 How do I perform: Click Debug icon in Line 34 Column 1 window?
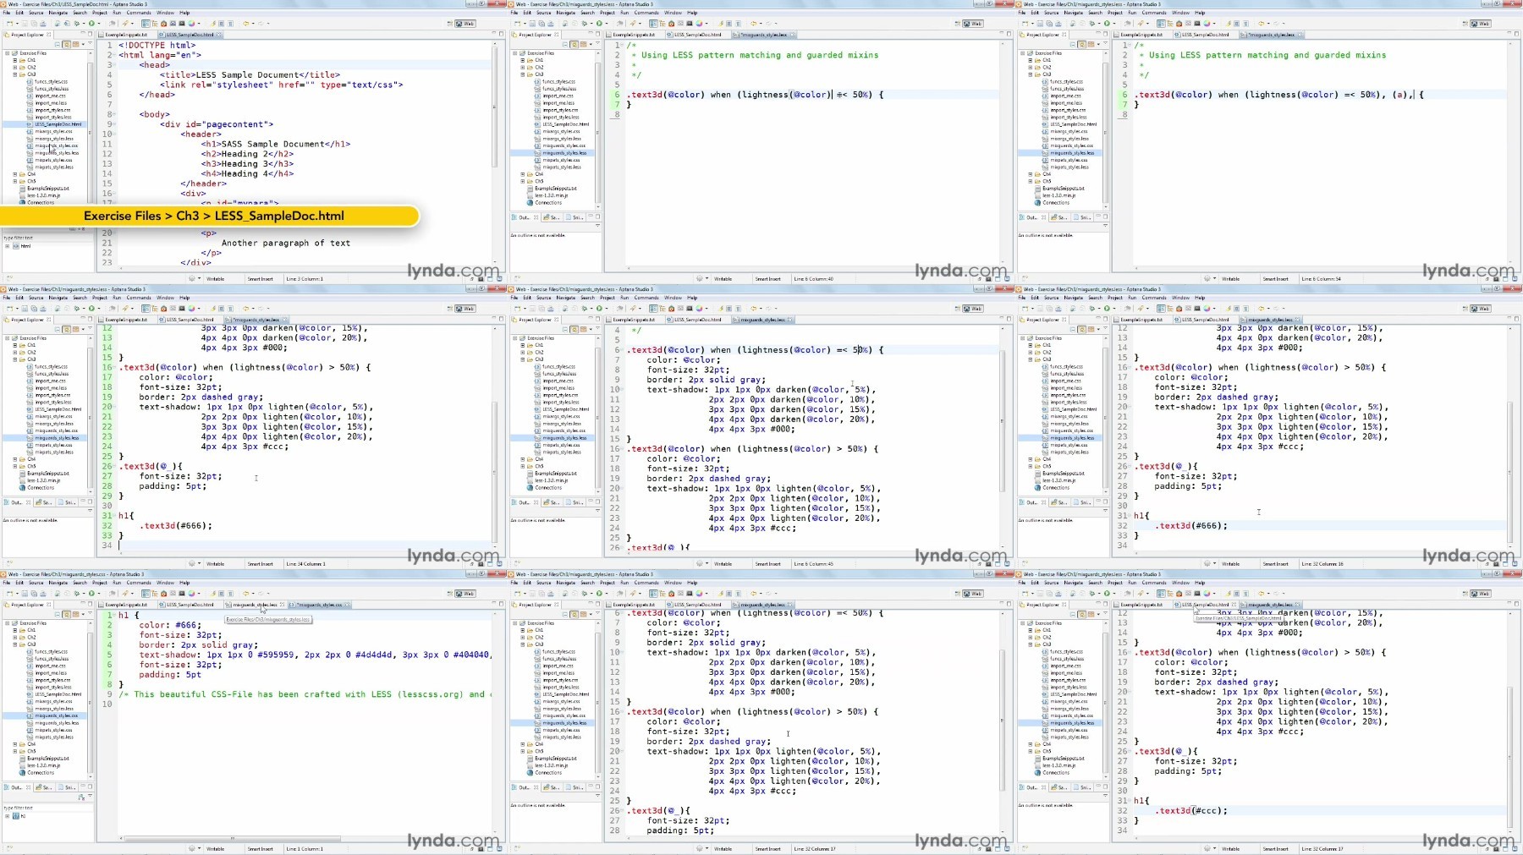pyautogui.click(x=77, y=309)
